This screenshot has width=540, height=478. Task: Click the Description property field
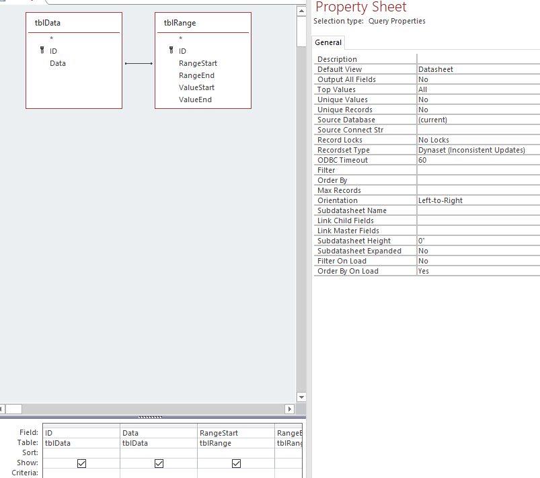pyautogui.click(x=478, y=59)
